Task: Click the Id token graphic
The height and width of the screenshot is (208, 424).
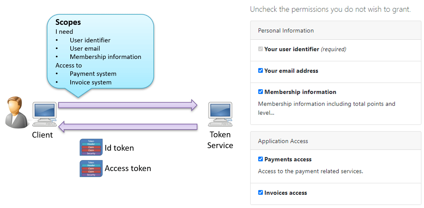Action: [91, 147]
